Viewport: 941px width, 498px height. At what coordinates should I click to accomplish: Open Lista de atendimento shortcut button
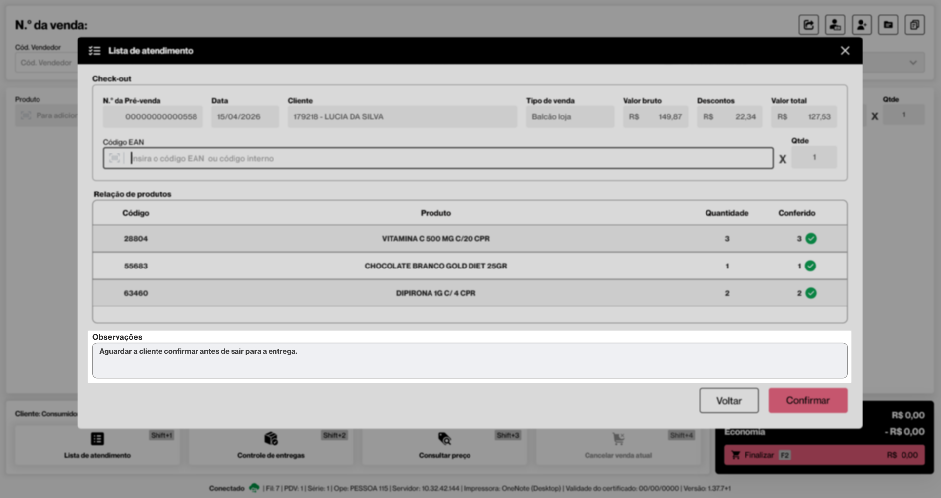coord(97,446)
